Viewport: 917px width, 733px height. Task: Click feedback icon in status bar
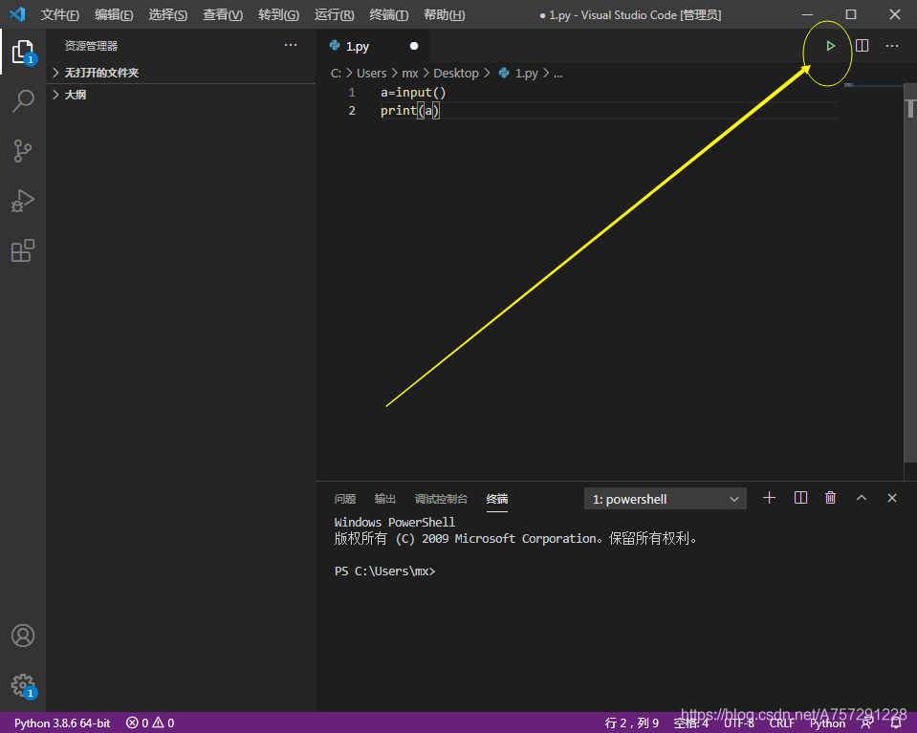click(x=867, y=723)
